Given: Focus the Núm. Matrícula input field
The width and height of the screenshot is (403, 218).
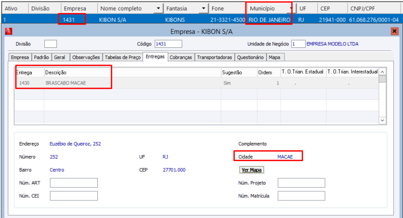Looking at the screenshot, I should coord(301,196).
